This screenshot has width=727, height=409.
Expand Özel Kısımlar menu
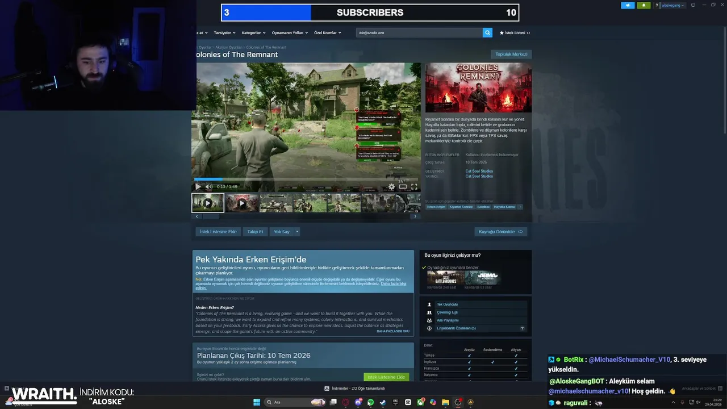(x=327, y=33)
